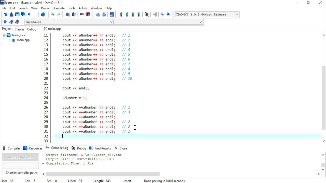The height and width of the screenshot is (183, 326).
Task: Enable Shorten compiler paths checkbox
Action: (4, 173)
